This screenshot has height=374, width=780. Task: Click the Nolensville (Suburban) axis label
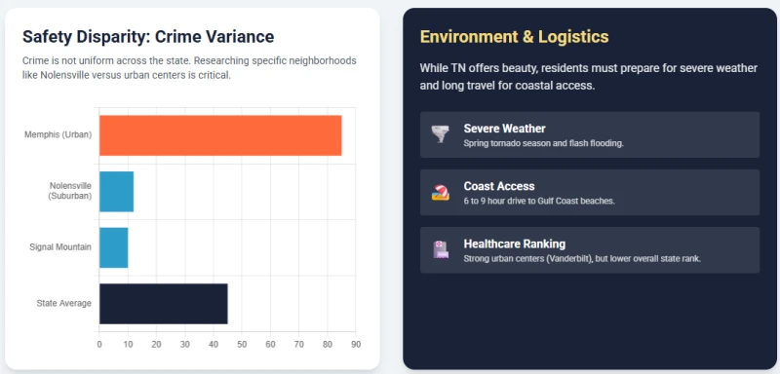pos(70,190)
